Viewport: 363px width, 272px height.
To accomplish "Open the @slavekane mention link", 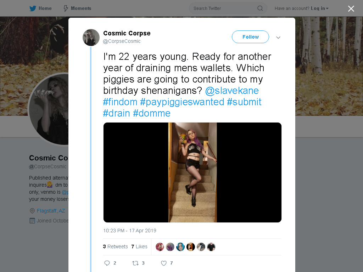I will pos(232,90).
